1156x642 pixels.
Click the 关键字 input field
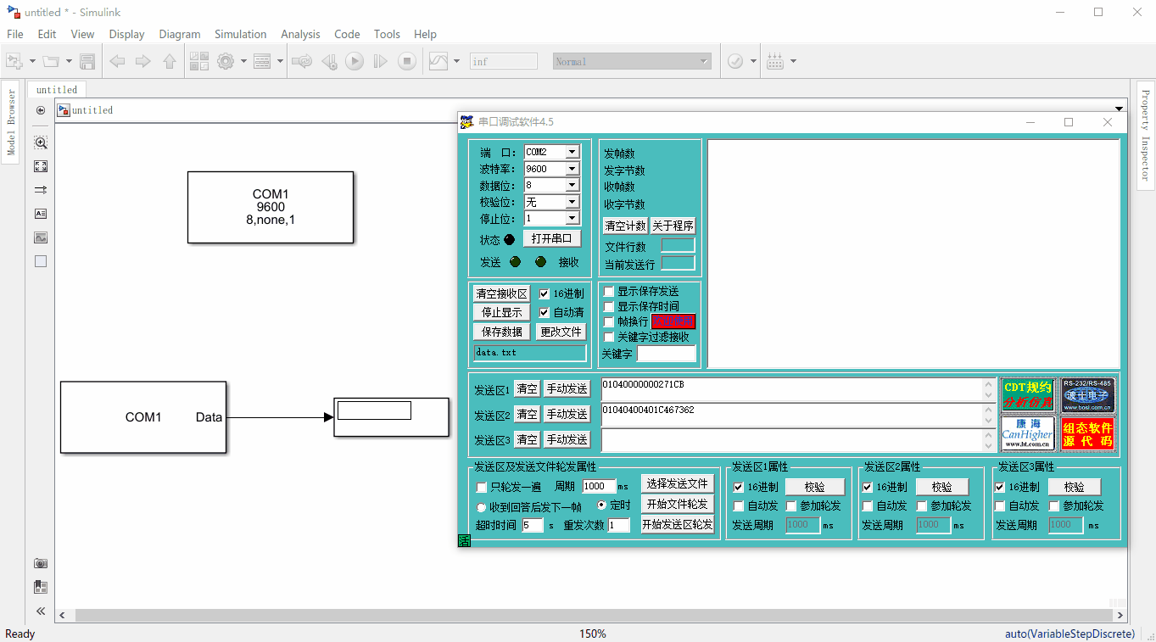666,354
